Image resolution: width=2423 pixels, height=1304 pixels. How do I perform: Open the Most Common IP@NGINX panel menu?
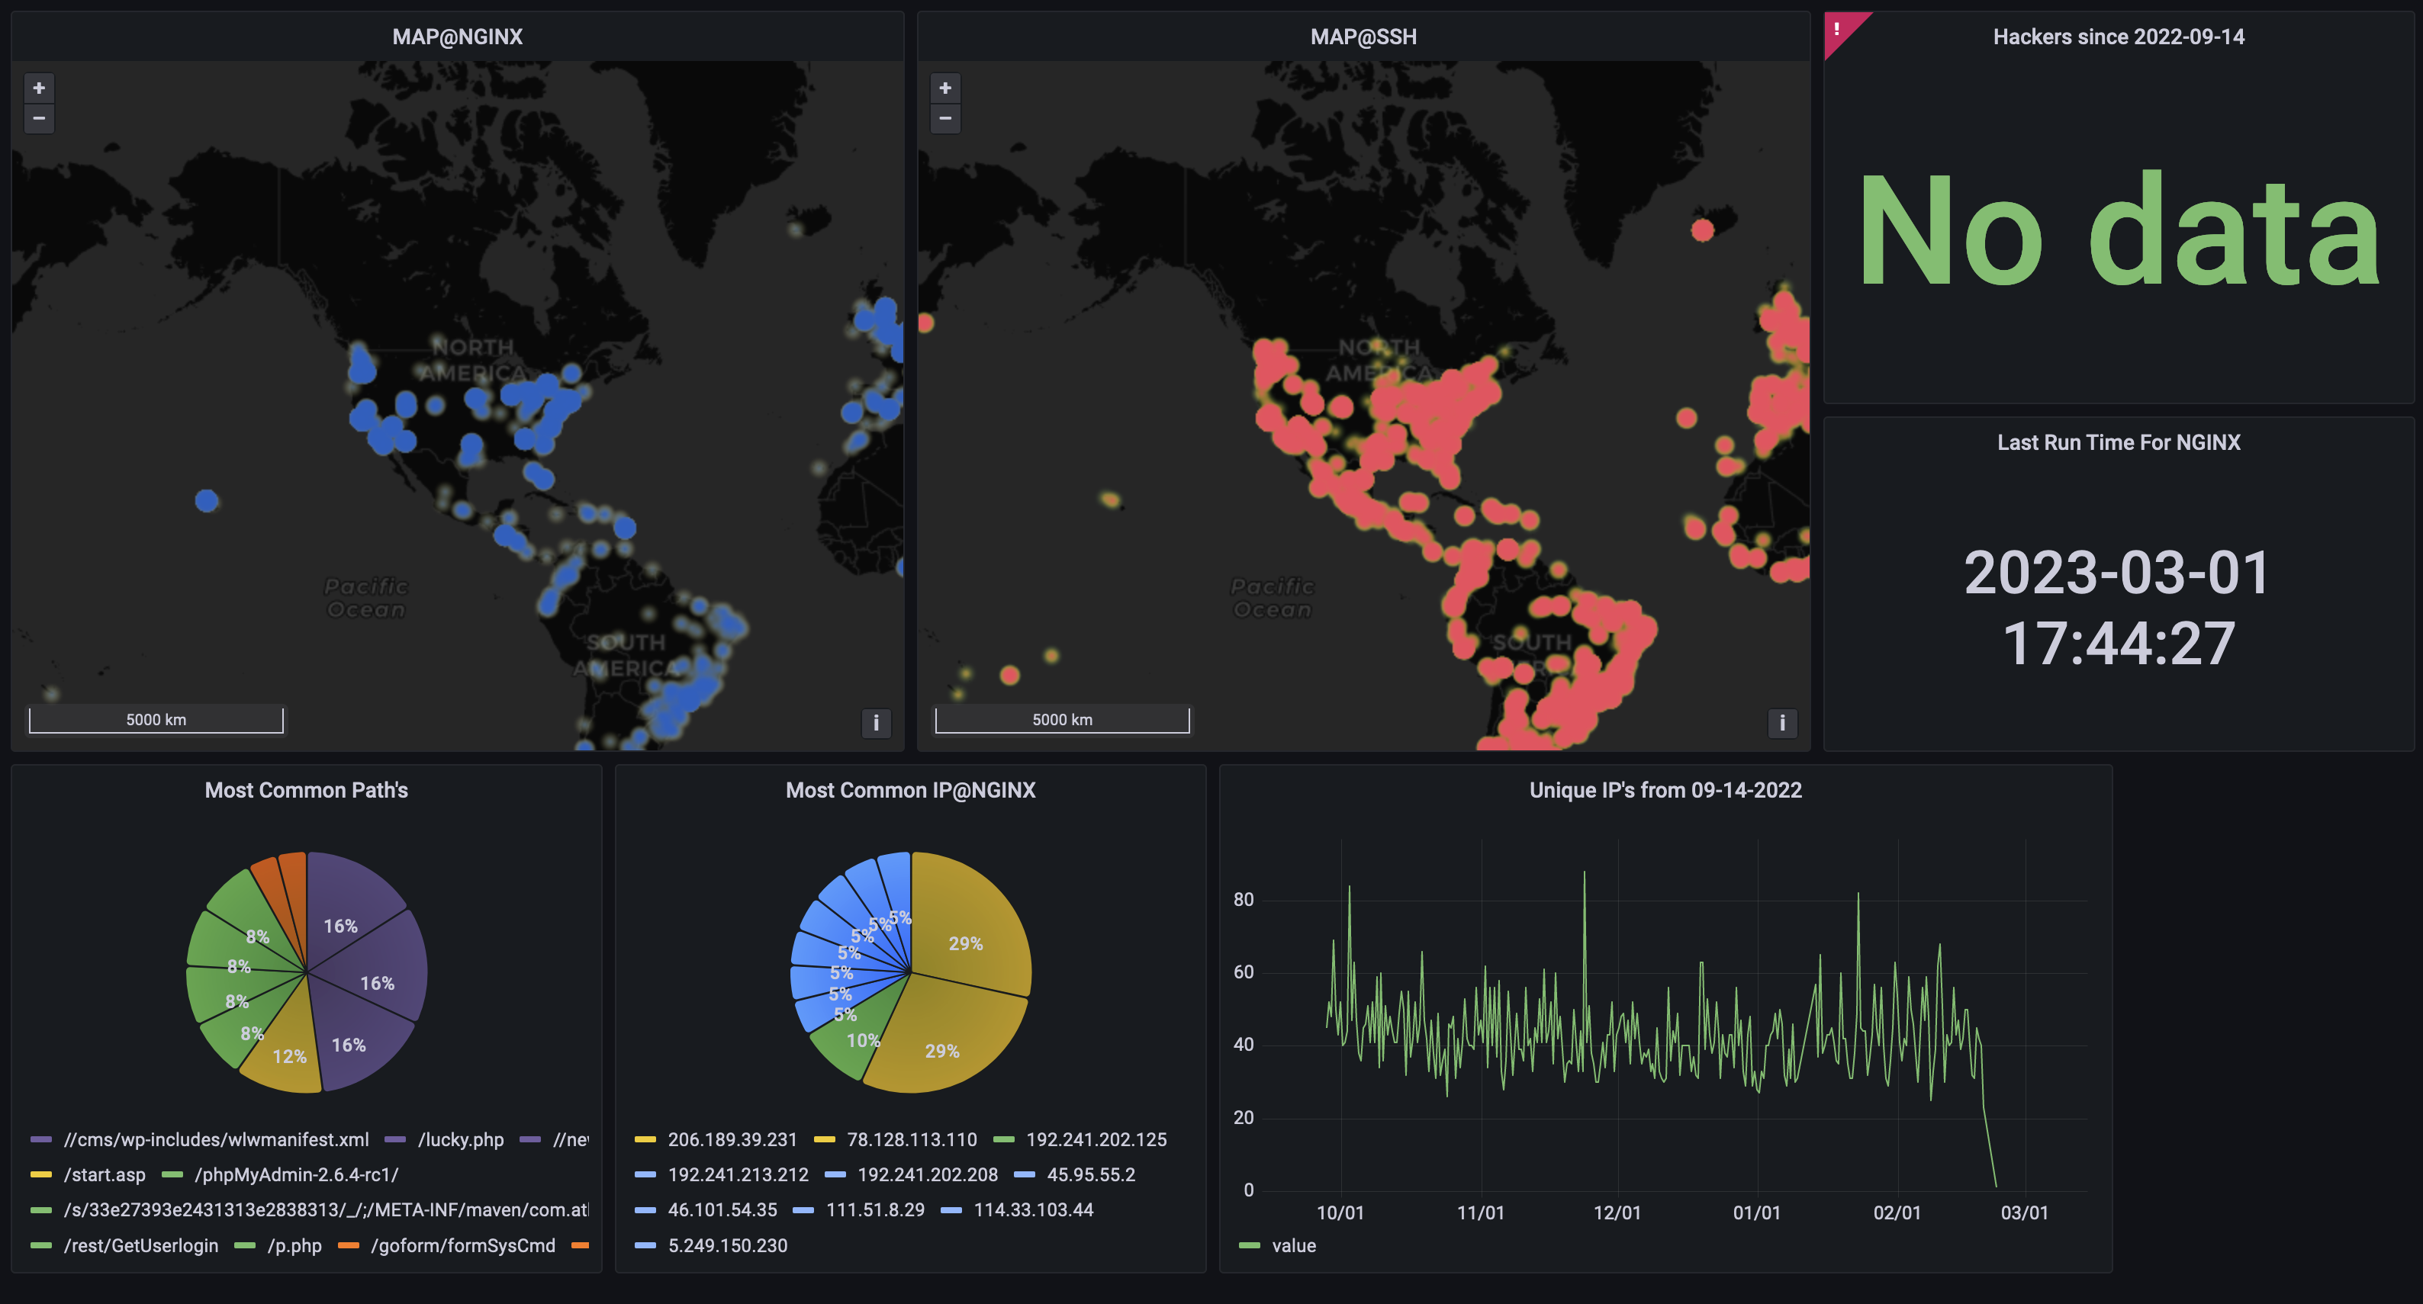coord(910,790)
